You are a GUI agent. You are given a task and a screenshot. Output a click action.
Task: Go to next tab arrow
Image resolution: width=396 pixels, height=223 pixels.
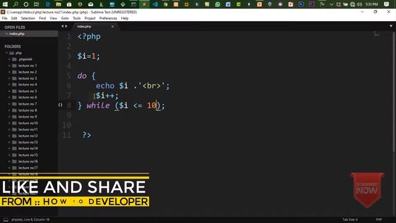pyautogui.click(x=66, y=26)
